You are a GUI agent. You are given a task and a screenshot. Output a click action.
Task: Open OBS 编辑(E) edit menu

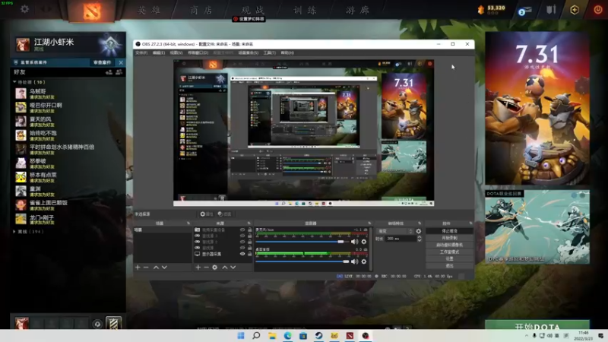click(159, 52)
